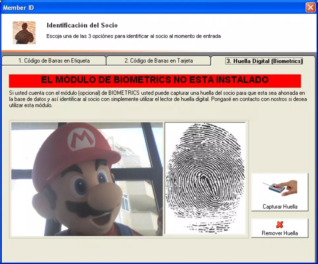Click the fingerprint reader icon on Capturar Huella
318x264 pixels.
[280, 188]
